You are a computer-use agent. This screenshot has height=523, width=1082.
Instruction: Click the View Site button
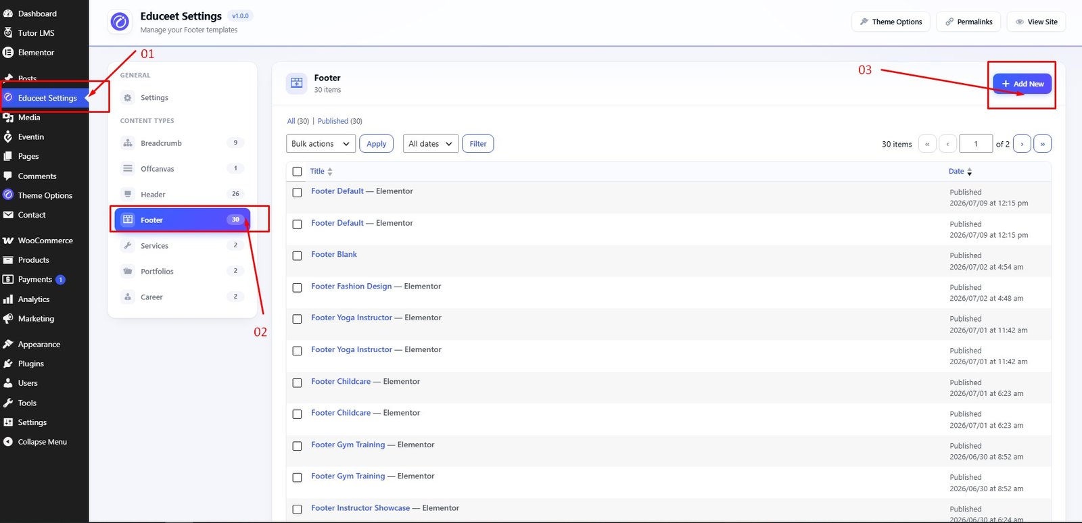(1037, 22)
